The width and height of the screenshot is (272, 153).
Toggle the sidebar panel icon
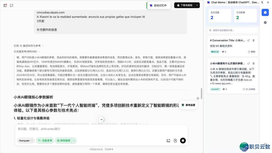[5, 5]
